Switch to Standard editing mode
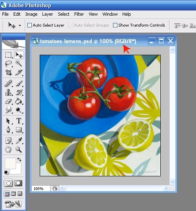The width and height of the screenshot is (196, 211). tap(8, 183)
